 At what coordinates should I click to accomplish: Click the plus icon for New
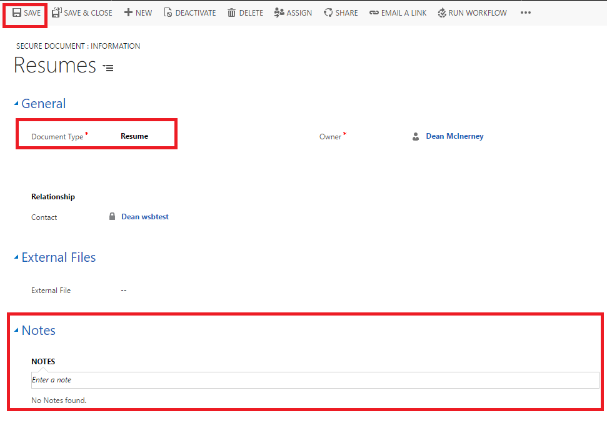coord(128,12)
